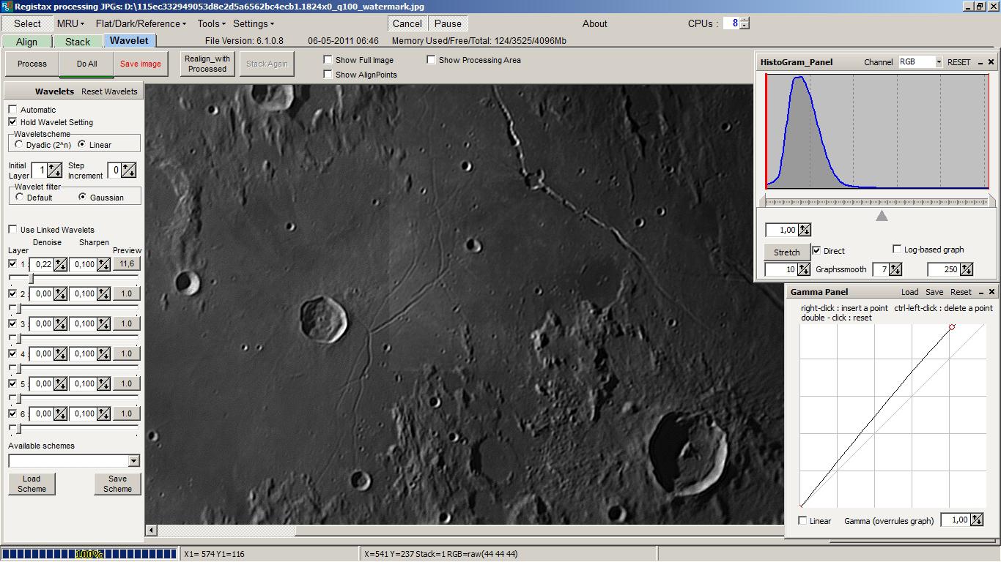1001x562 pixels.
Task: Toggle Use Linked Wavelets checkbox
Action: [12, 230]
